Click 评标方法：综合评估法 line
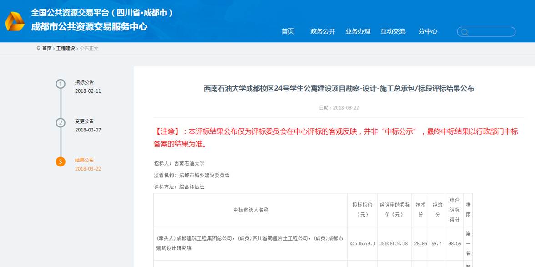The width and height of the screenshot is (535, 267). point(179,187)
